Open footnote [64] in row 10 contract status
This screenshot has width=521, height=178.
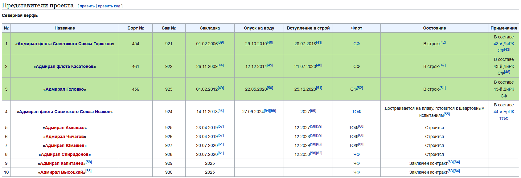click(x=457, y=171)
